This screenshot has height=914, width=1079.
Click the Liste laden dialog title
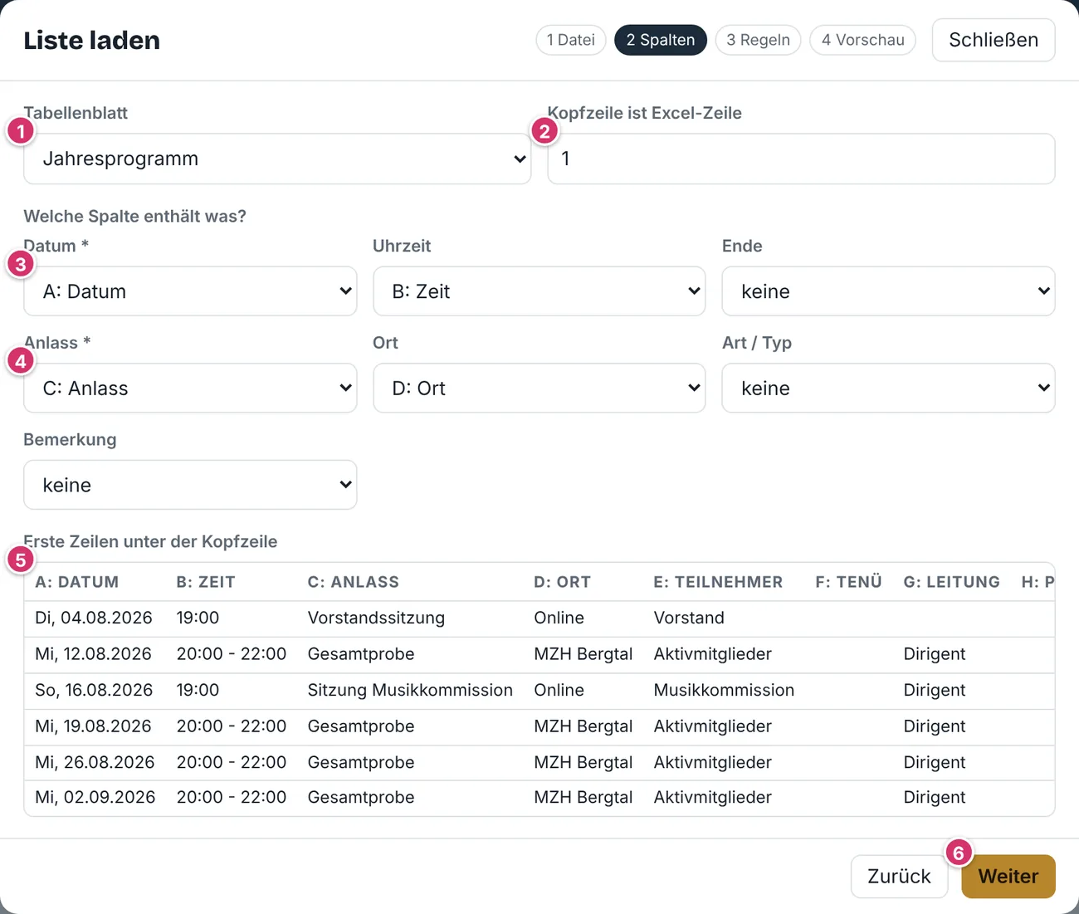(x=91, y=40)
